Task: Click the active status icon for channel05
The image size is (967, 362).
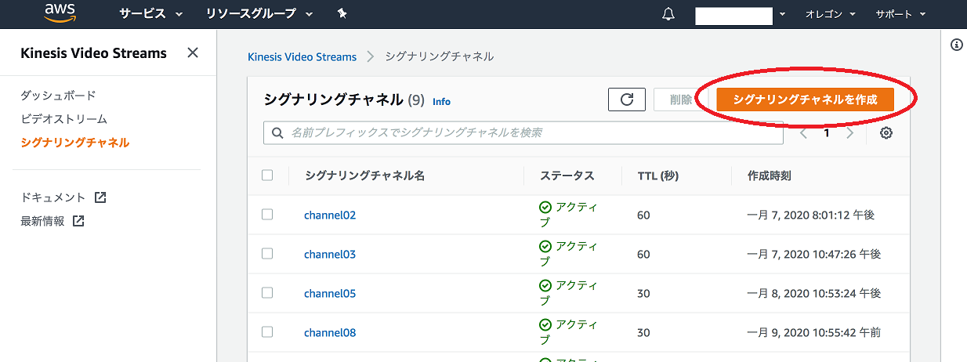Action: coord(545,286)
